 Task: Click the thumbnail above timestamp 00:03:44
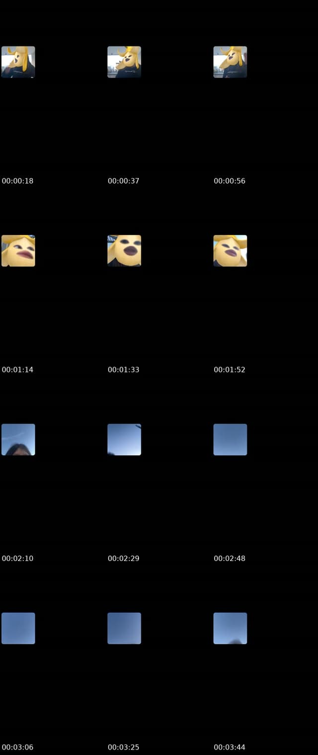tap(230, 628)
